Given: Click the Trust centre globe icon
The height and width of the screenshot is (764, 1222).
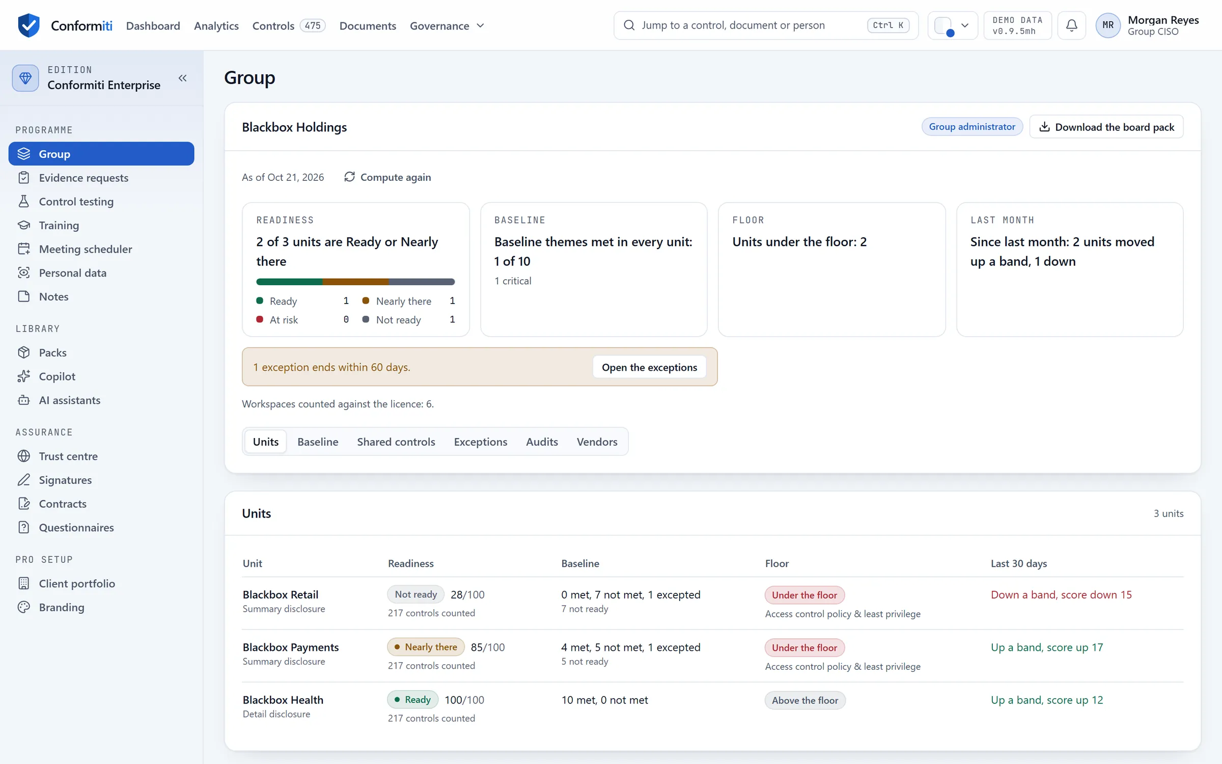Looking at the screenshot, I should click(24, 456).
